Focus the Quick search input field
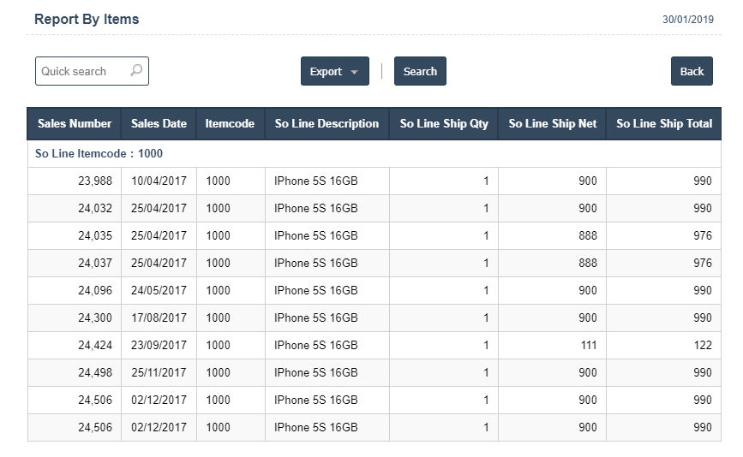The image size is (743, 457). pos(92,71)
